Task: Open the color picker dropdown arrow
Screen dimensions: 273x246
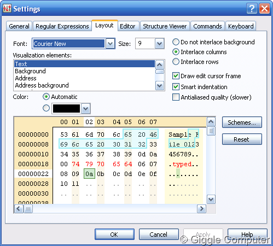Action: click(85, 109)
